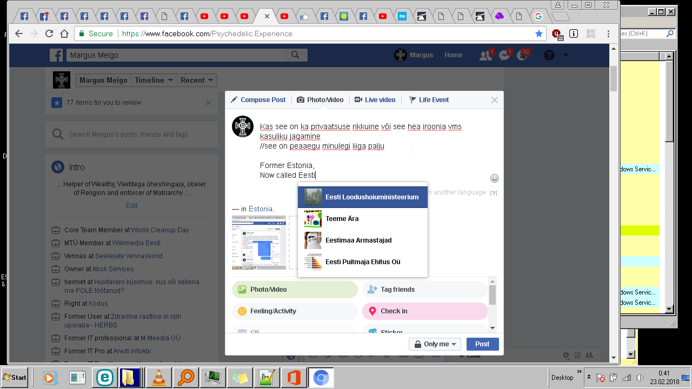Open the Timeline dropdown
The image size is (692, 389).
pos(154,80)
